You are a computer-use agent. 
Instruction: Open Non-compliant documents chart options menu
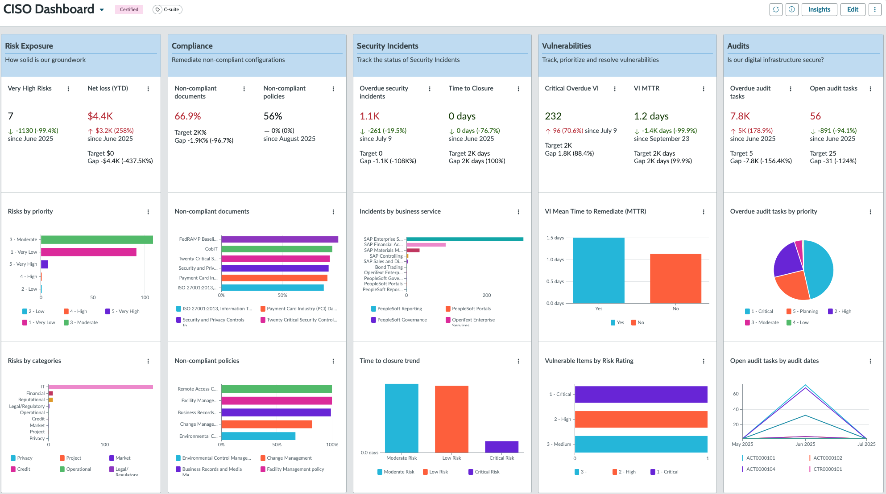point(333,212)
